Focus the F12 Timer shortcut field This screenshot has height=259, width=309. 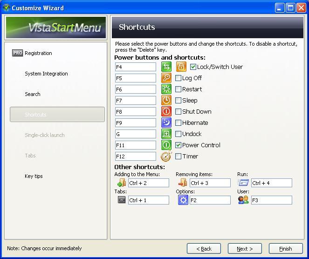pos(136,157)
